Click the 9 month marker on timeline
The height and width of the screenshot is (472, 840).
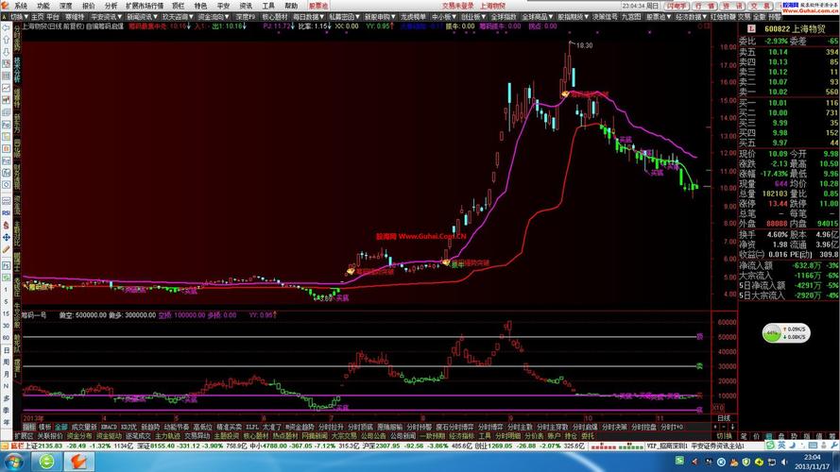(x=510, y=418)
